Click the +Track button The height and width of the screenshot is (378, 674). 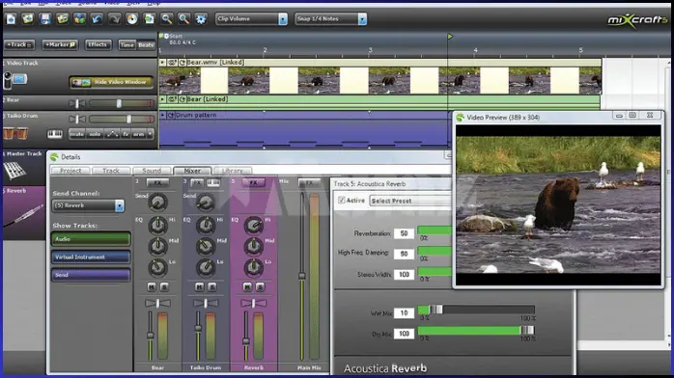[x=19, y=44]
